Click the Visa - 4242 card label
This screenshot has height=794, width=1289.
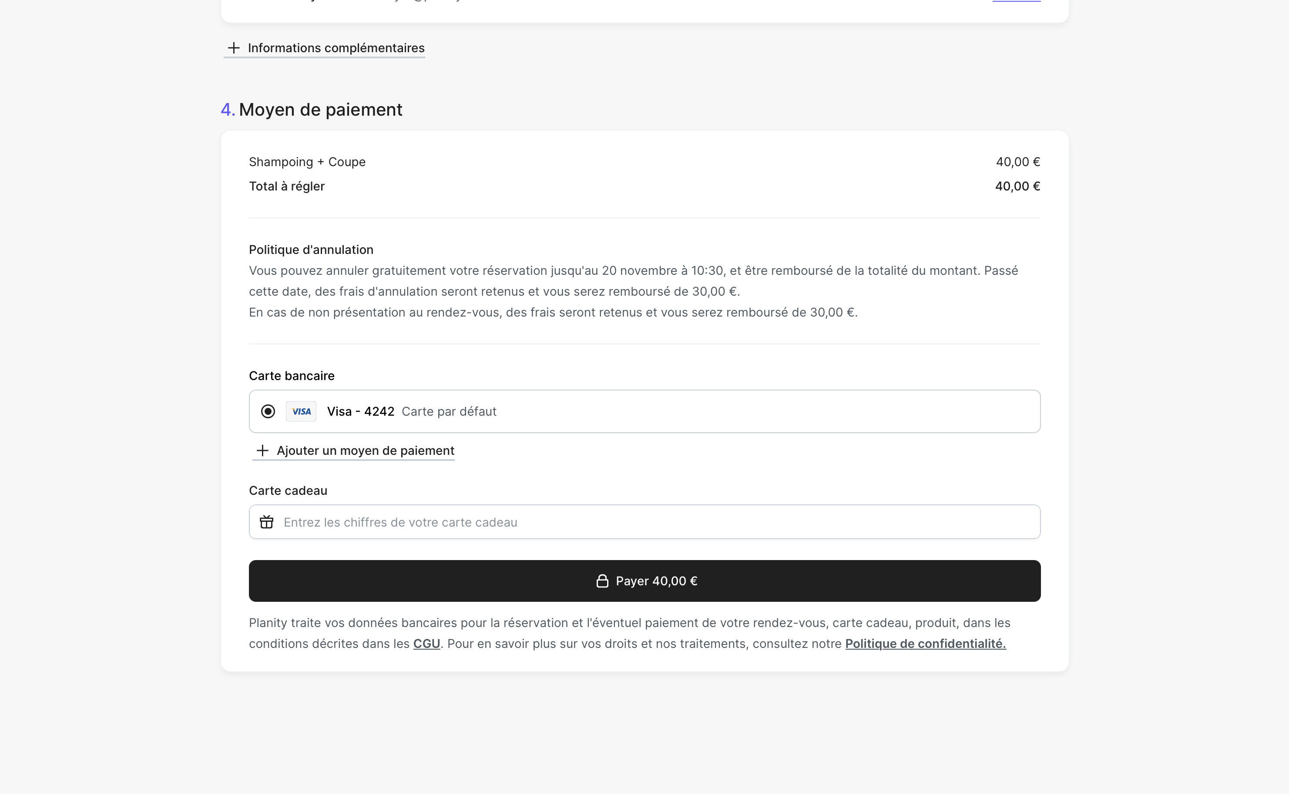click(360, 411)
